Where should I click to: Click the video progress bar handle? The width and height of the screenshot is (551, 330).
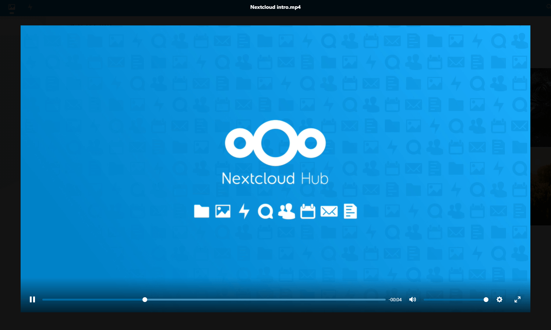[145, 299]
